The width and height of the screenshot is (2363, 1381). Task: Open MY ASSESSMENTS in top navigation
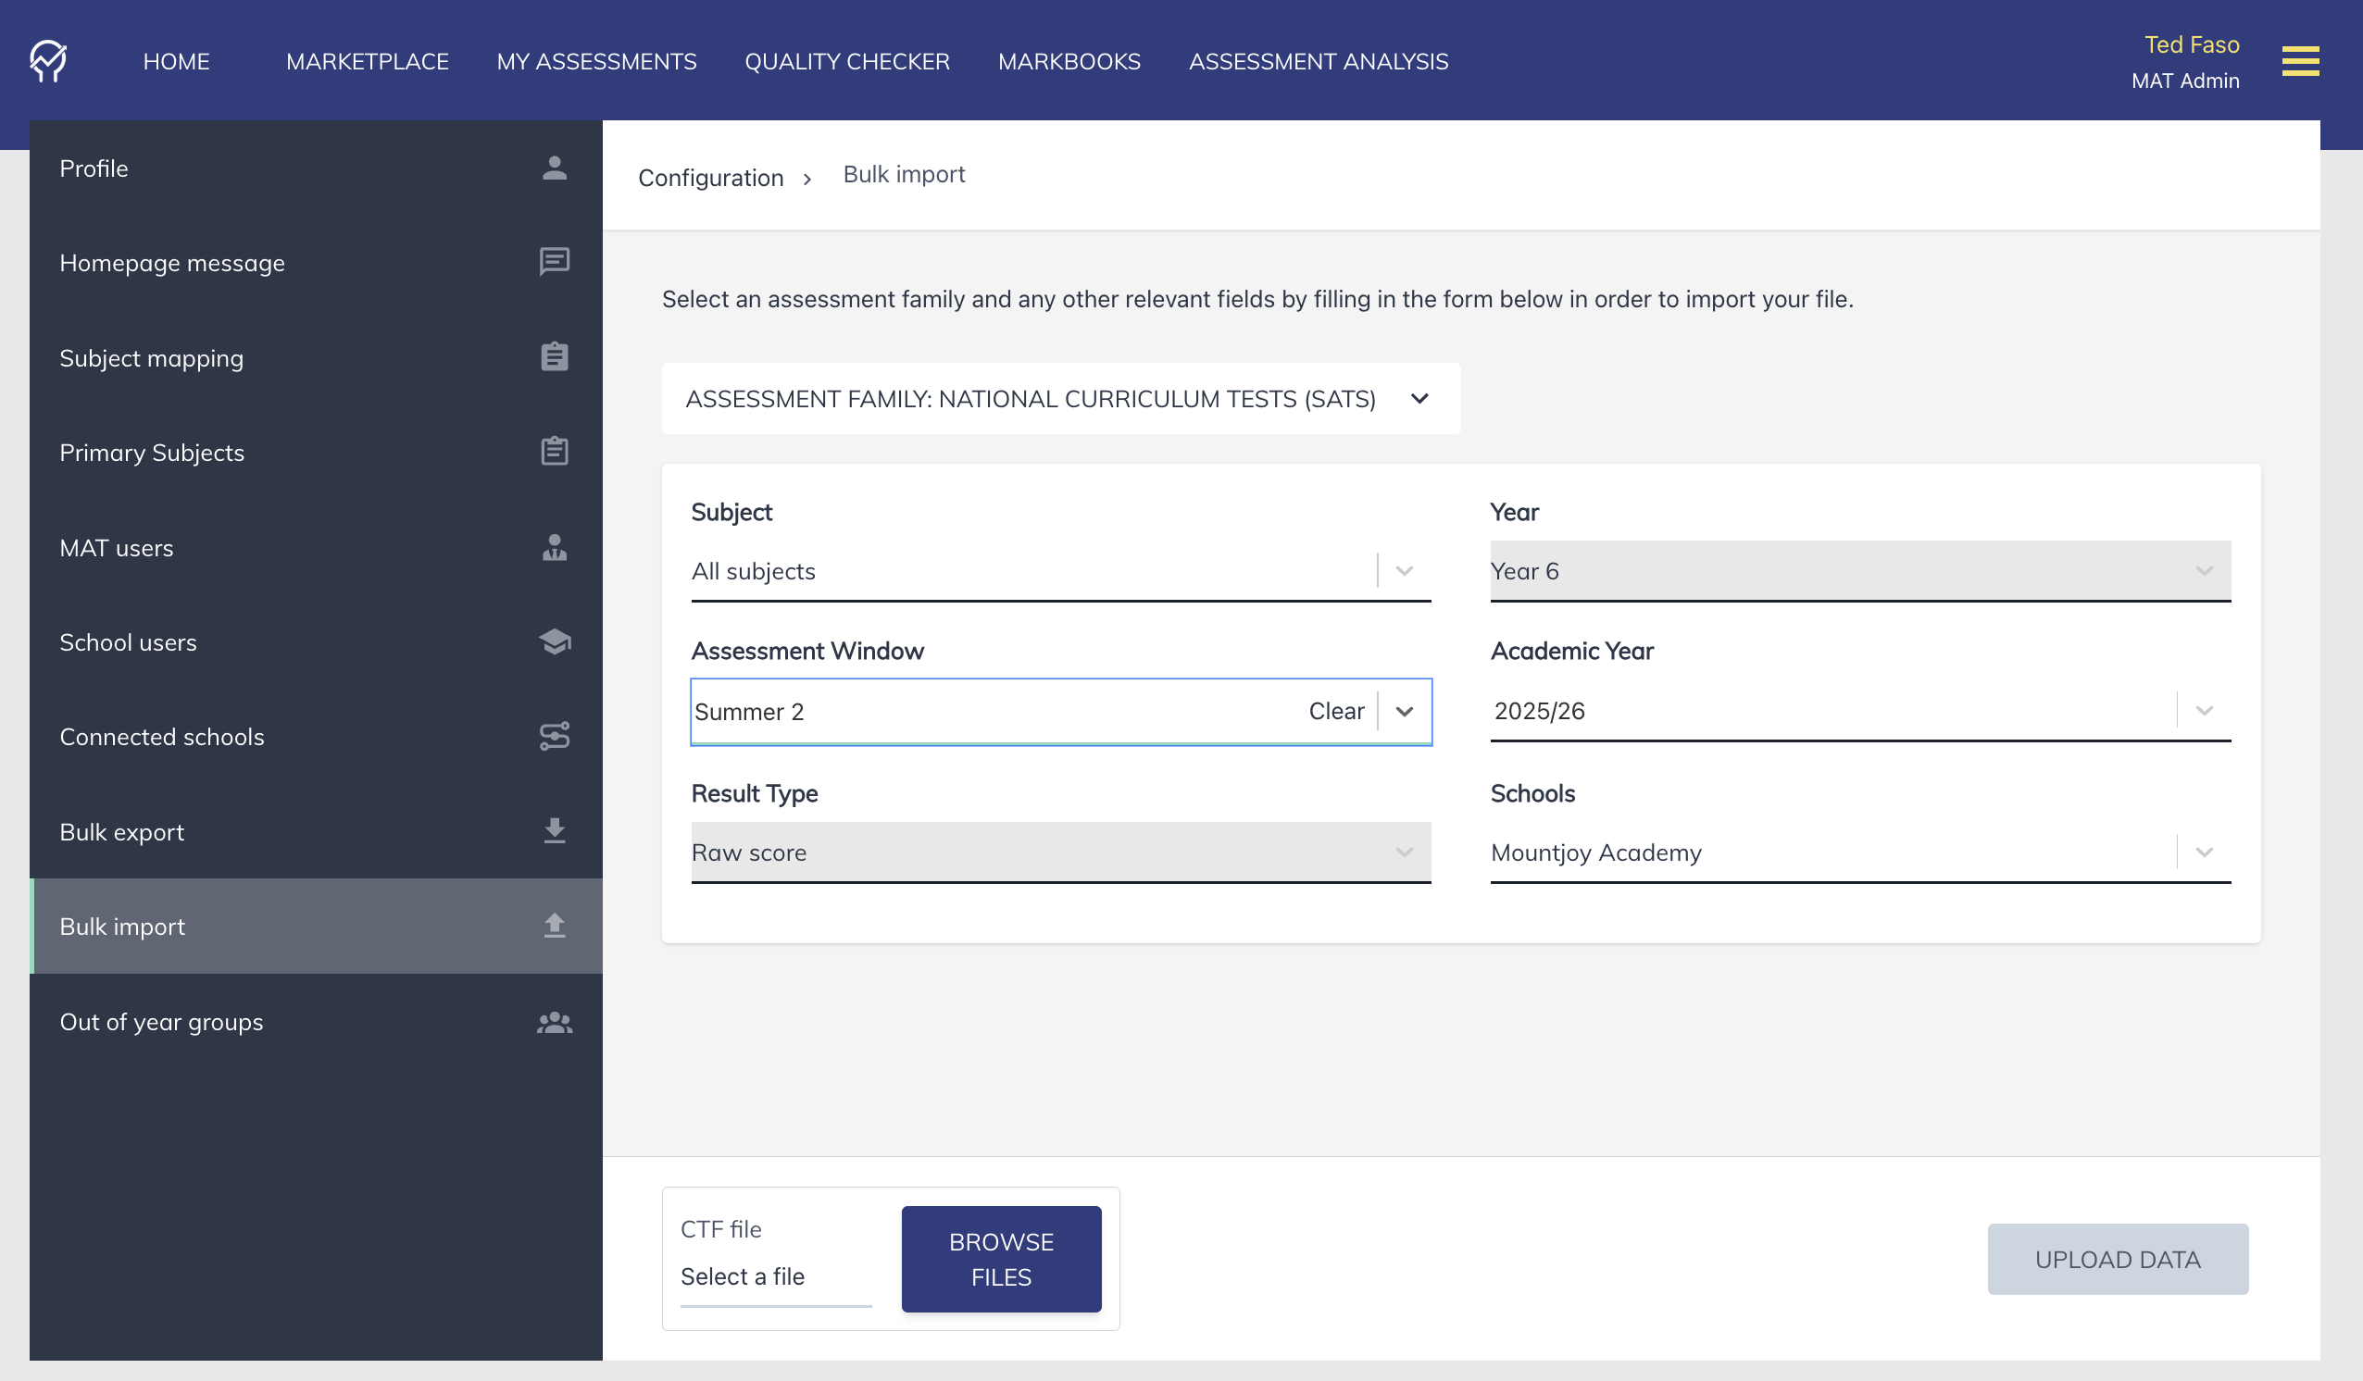(596, 61)
